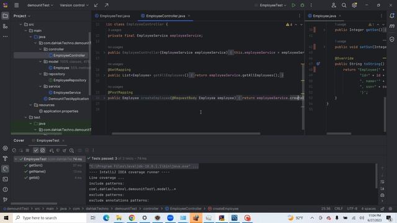Click more options in test toolbar
This screenshot has height=223, width=397.
93,151
